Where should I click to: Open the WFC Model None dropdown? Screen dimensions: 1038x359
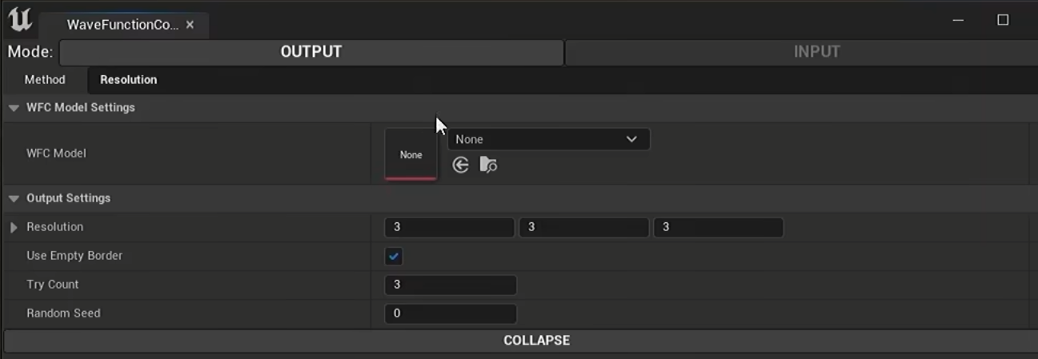pyautogui.click(x=549, y=139)
